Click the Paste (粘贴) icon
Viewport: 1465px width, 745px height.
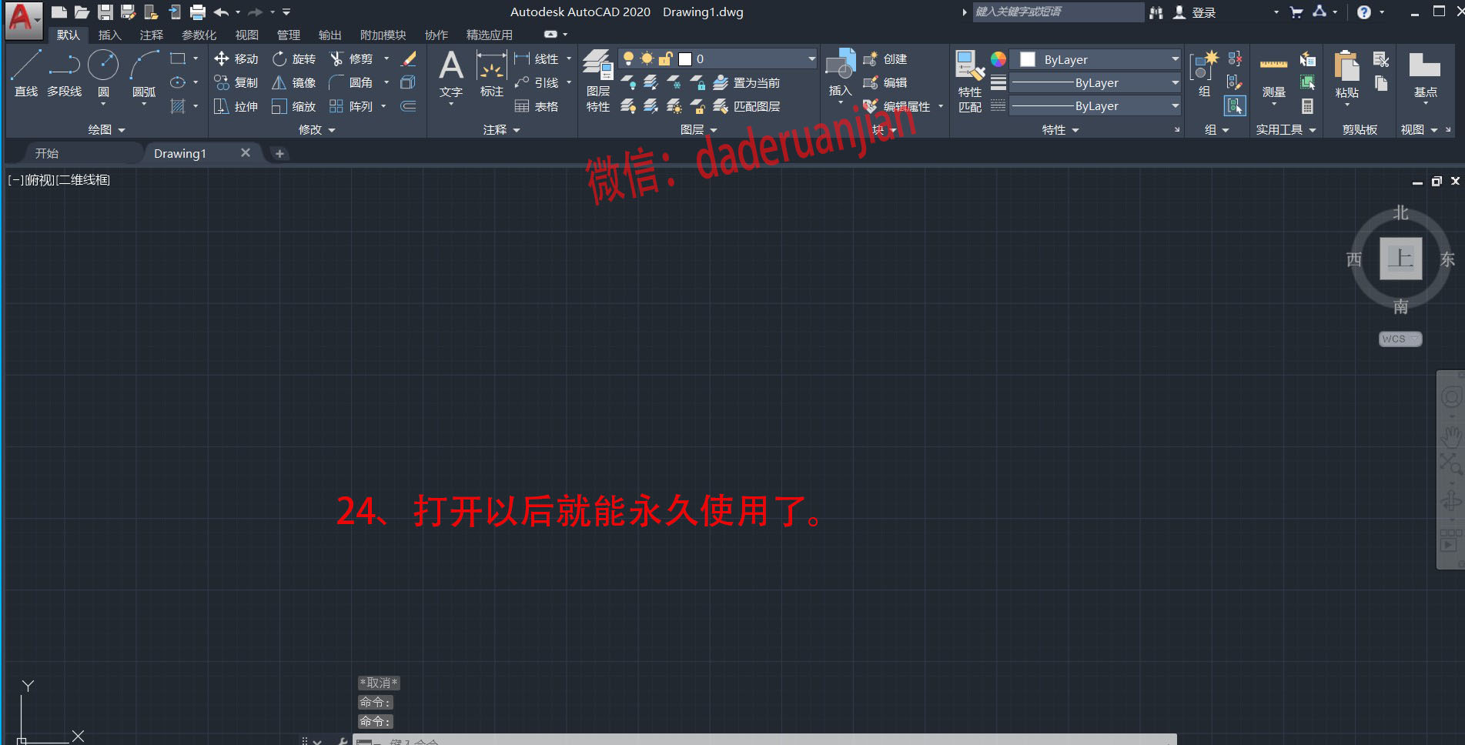[1346, 74]
